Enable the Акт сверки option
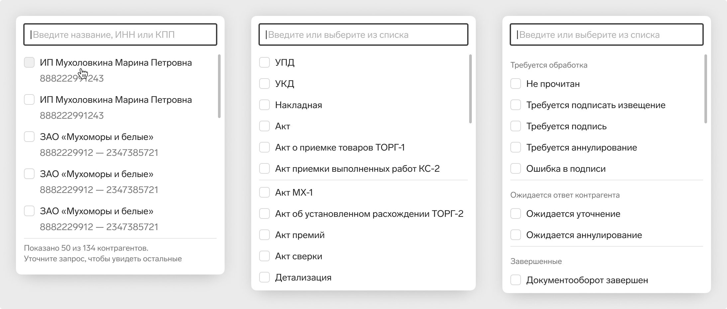727x309 pixels. [x=264, y=256]
